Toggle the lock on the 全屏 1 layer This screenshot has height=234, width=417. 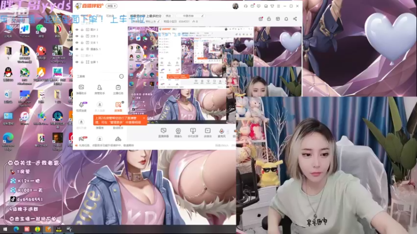click(82, 62)
